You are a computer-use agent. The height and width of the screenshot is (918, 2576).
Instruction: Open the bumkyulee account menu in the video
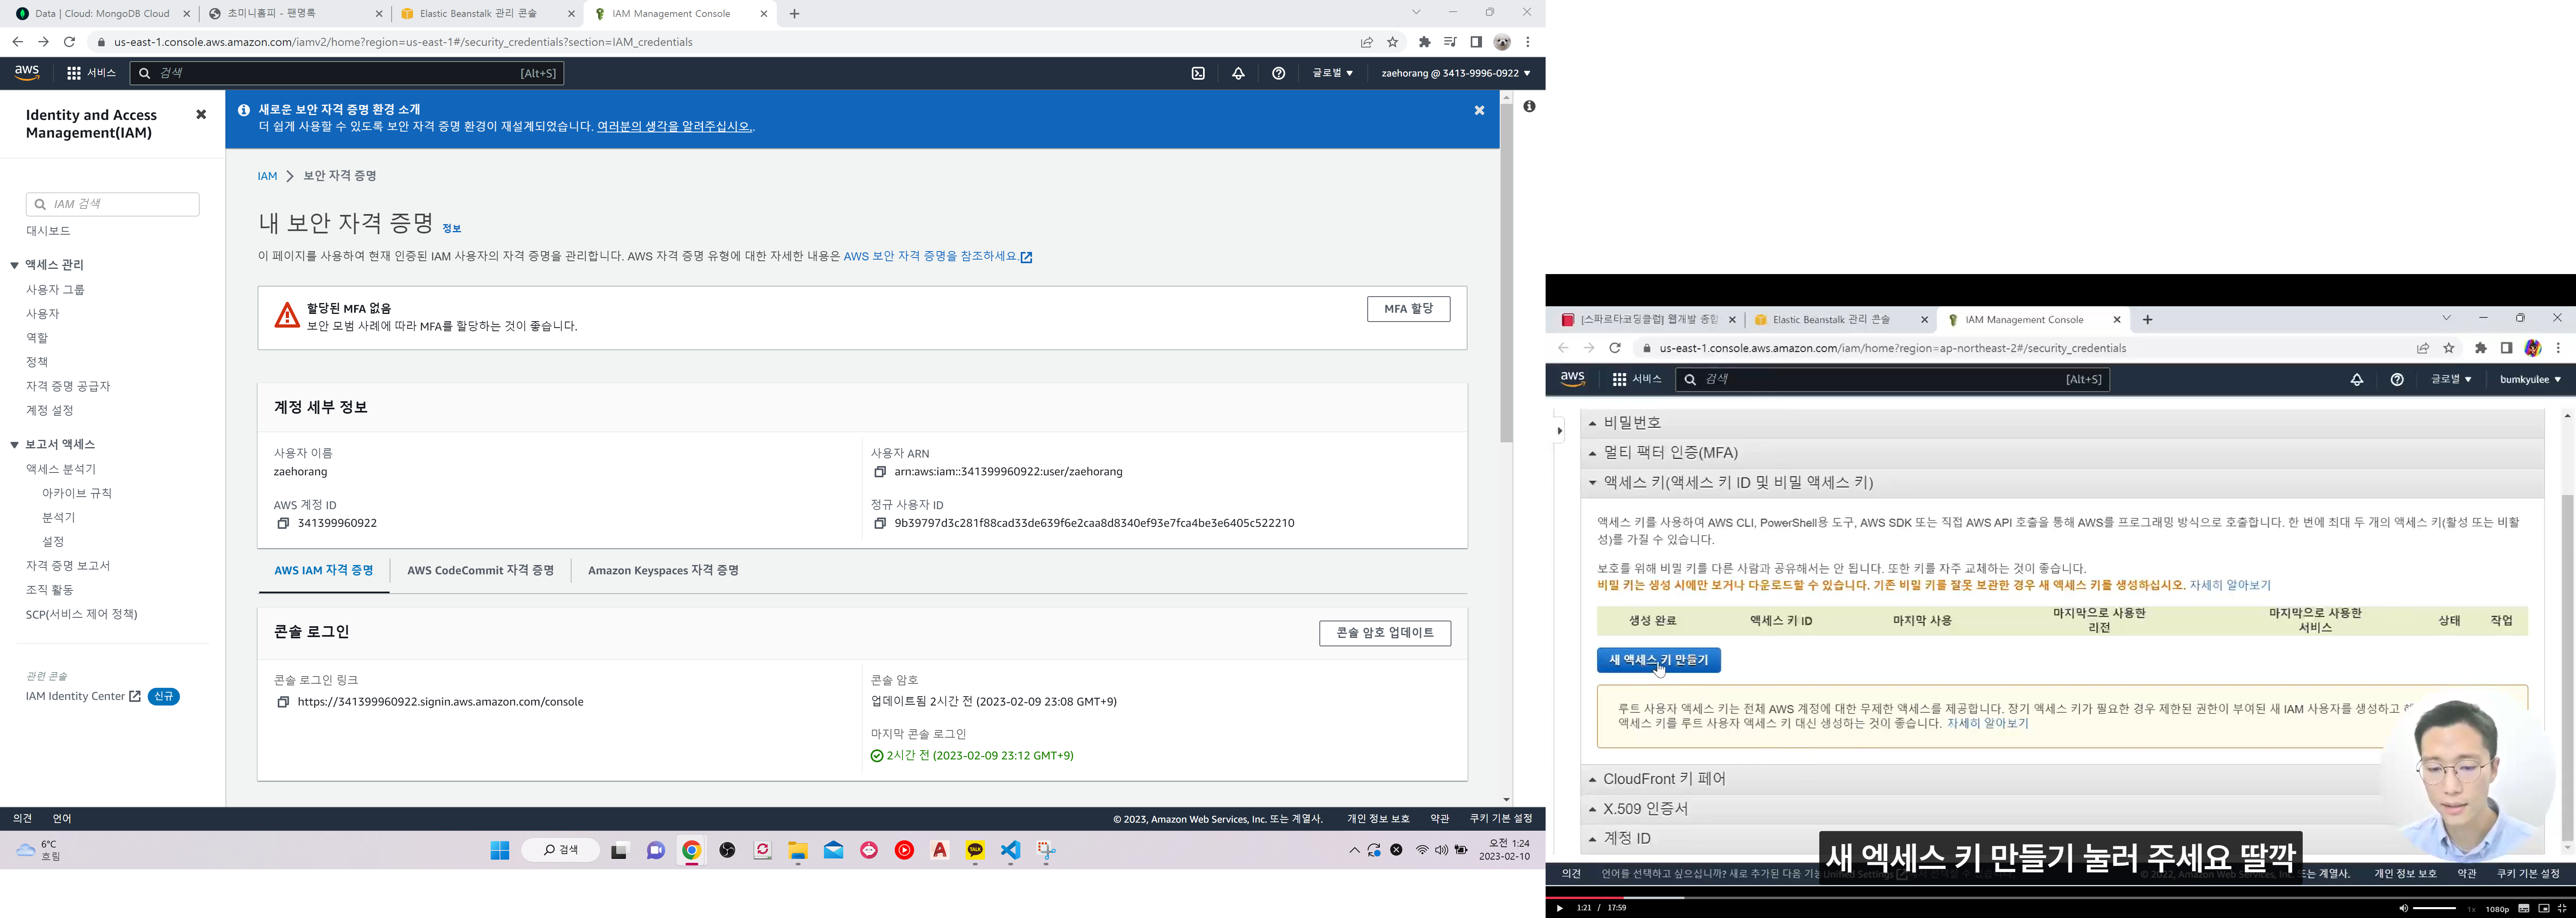2530,379
